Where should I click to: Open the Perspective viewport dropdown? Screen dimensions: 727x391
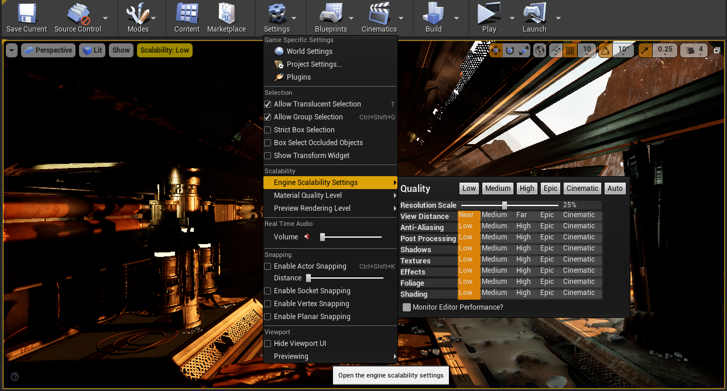pos(48,50)
